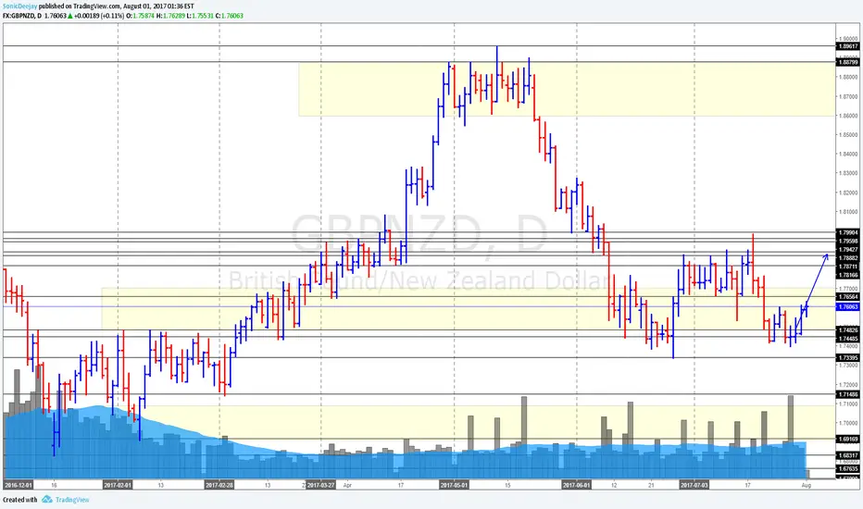This screenshot has height=509, width=863.
Task: Select the 1.88799 price level label
Action: click(x=847, y=62)
